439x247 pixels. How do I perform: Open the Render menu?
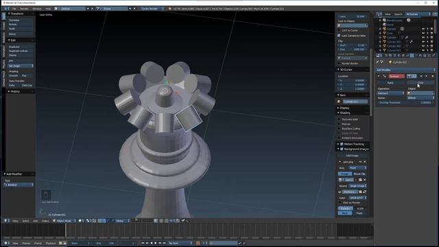click(25, 9)
